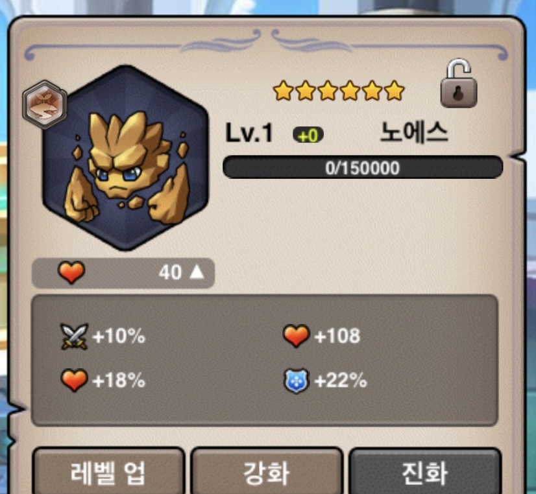Tap the blue shield defense icon
The height and width of the screenshot is (494, 536).
297,381
